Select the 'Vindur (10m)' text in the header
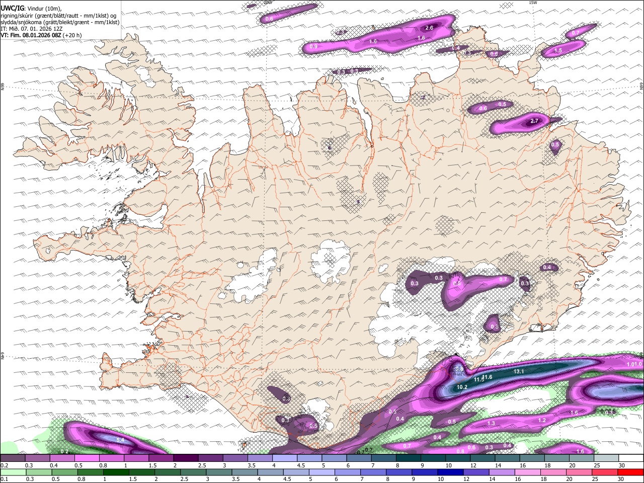Image resolution: width=644 pixels, height=483 pixels. [43, 8]
